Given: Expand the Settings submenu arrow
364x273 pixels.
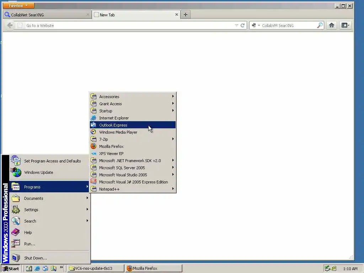Looking at the screenshot, I should pos(87,209).
